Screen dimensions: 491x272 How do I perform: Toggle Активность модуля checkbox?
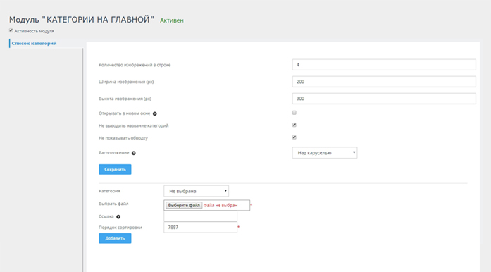pos(11,30)
